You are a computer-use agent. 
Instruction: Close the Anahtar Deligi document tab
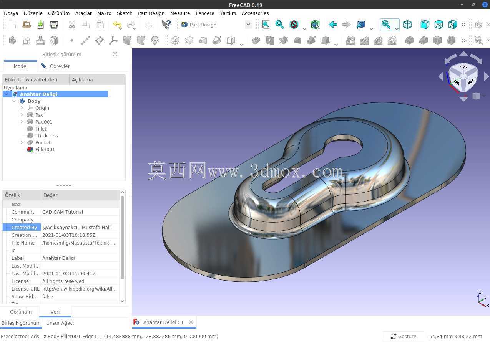point(191,322)
